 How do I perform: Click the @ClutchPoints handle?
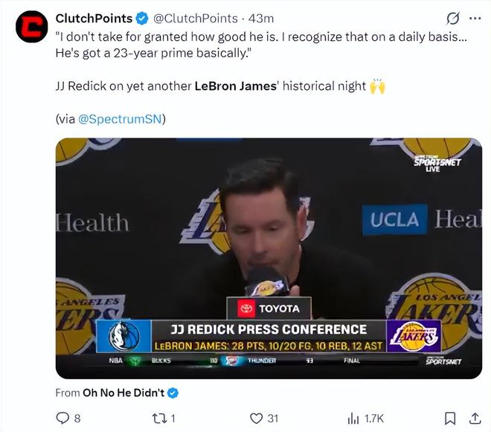pyautogui.click(x=196, y=18)
